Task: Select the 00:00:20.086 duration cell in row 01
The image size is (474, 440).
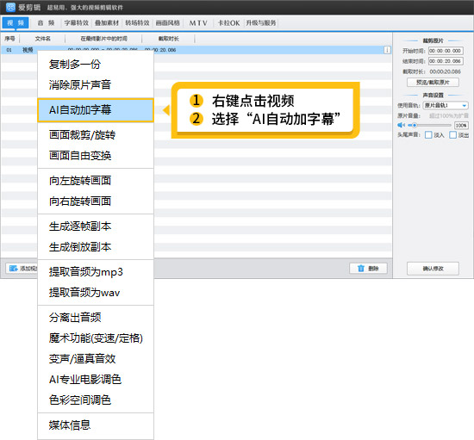Action: 160,50
